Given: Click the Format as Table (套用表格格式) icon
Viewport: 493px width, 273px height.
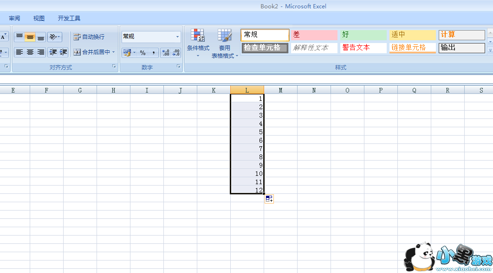Looking at the screenshot, I should 225,36.
